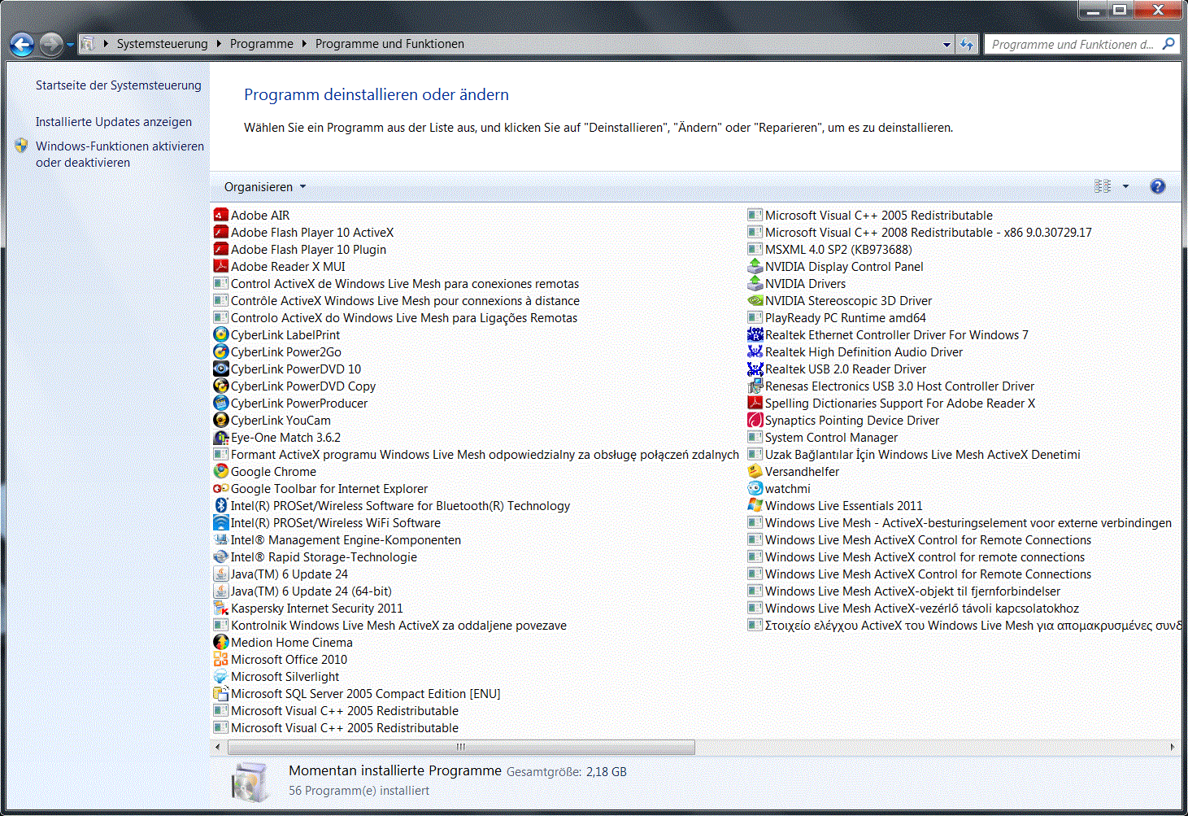Screen dimensions: 1188x816
Task: Click the Google Chrome icon
Action: (x=220, y=471)
